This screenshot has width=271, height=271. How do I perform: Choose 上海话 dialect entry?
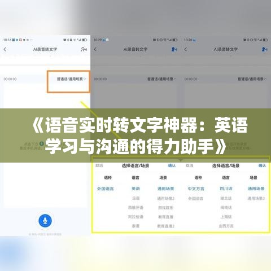click(226, 217)
